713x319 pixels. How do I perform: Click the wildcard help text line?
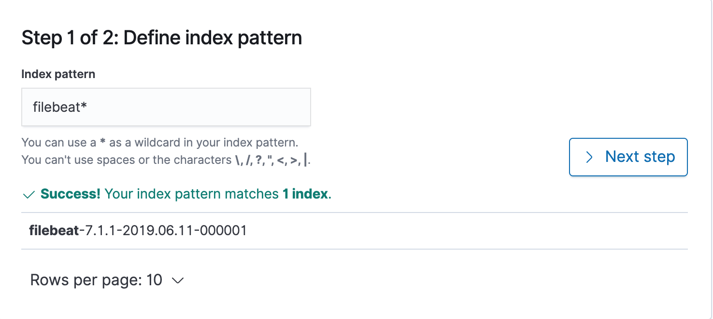point(160,143)
